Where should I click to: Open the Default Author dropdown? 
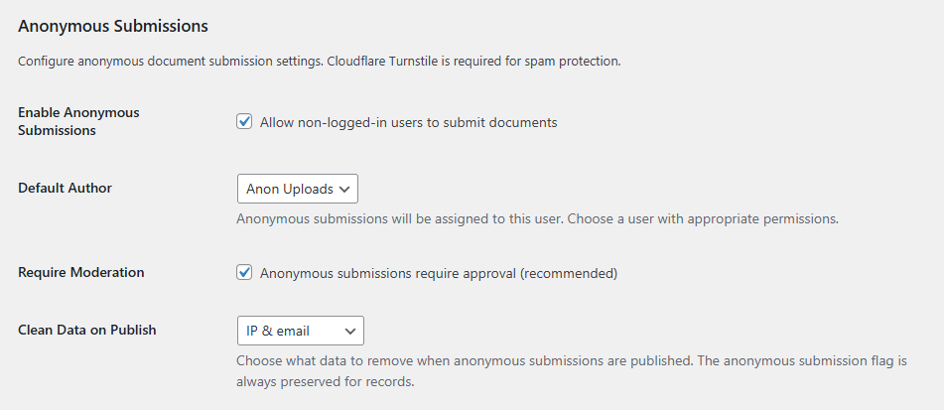coord(298,189)
